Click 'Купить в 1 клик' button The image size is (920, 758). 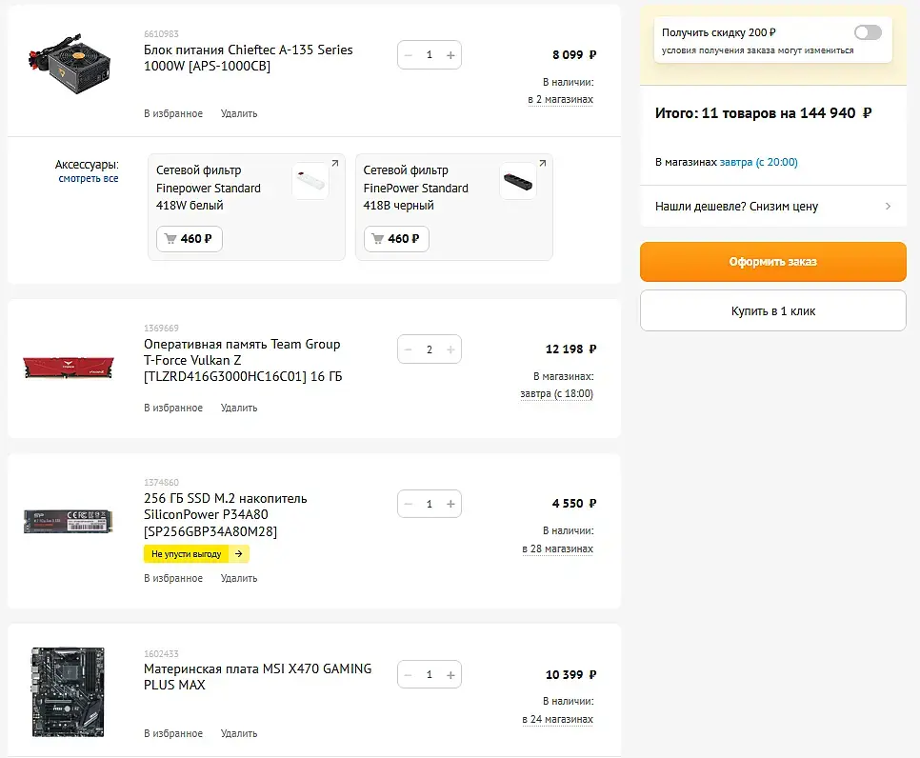coord(772,310)
